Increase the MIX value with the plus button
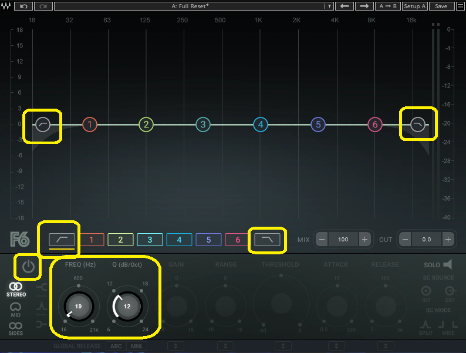The width and height of the screenshot is (466, 353). (364, 240)
